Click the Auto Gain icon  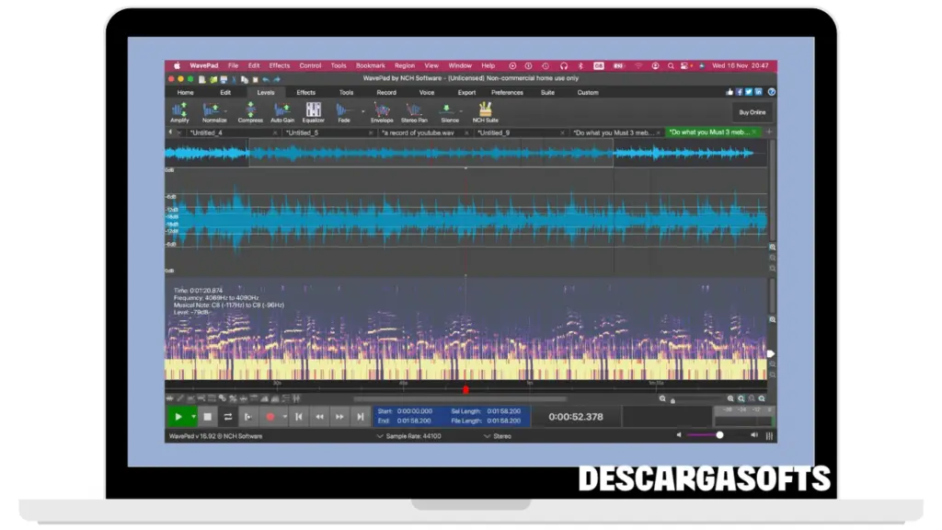[x=282, y=110]
